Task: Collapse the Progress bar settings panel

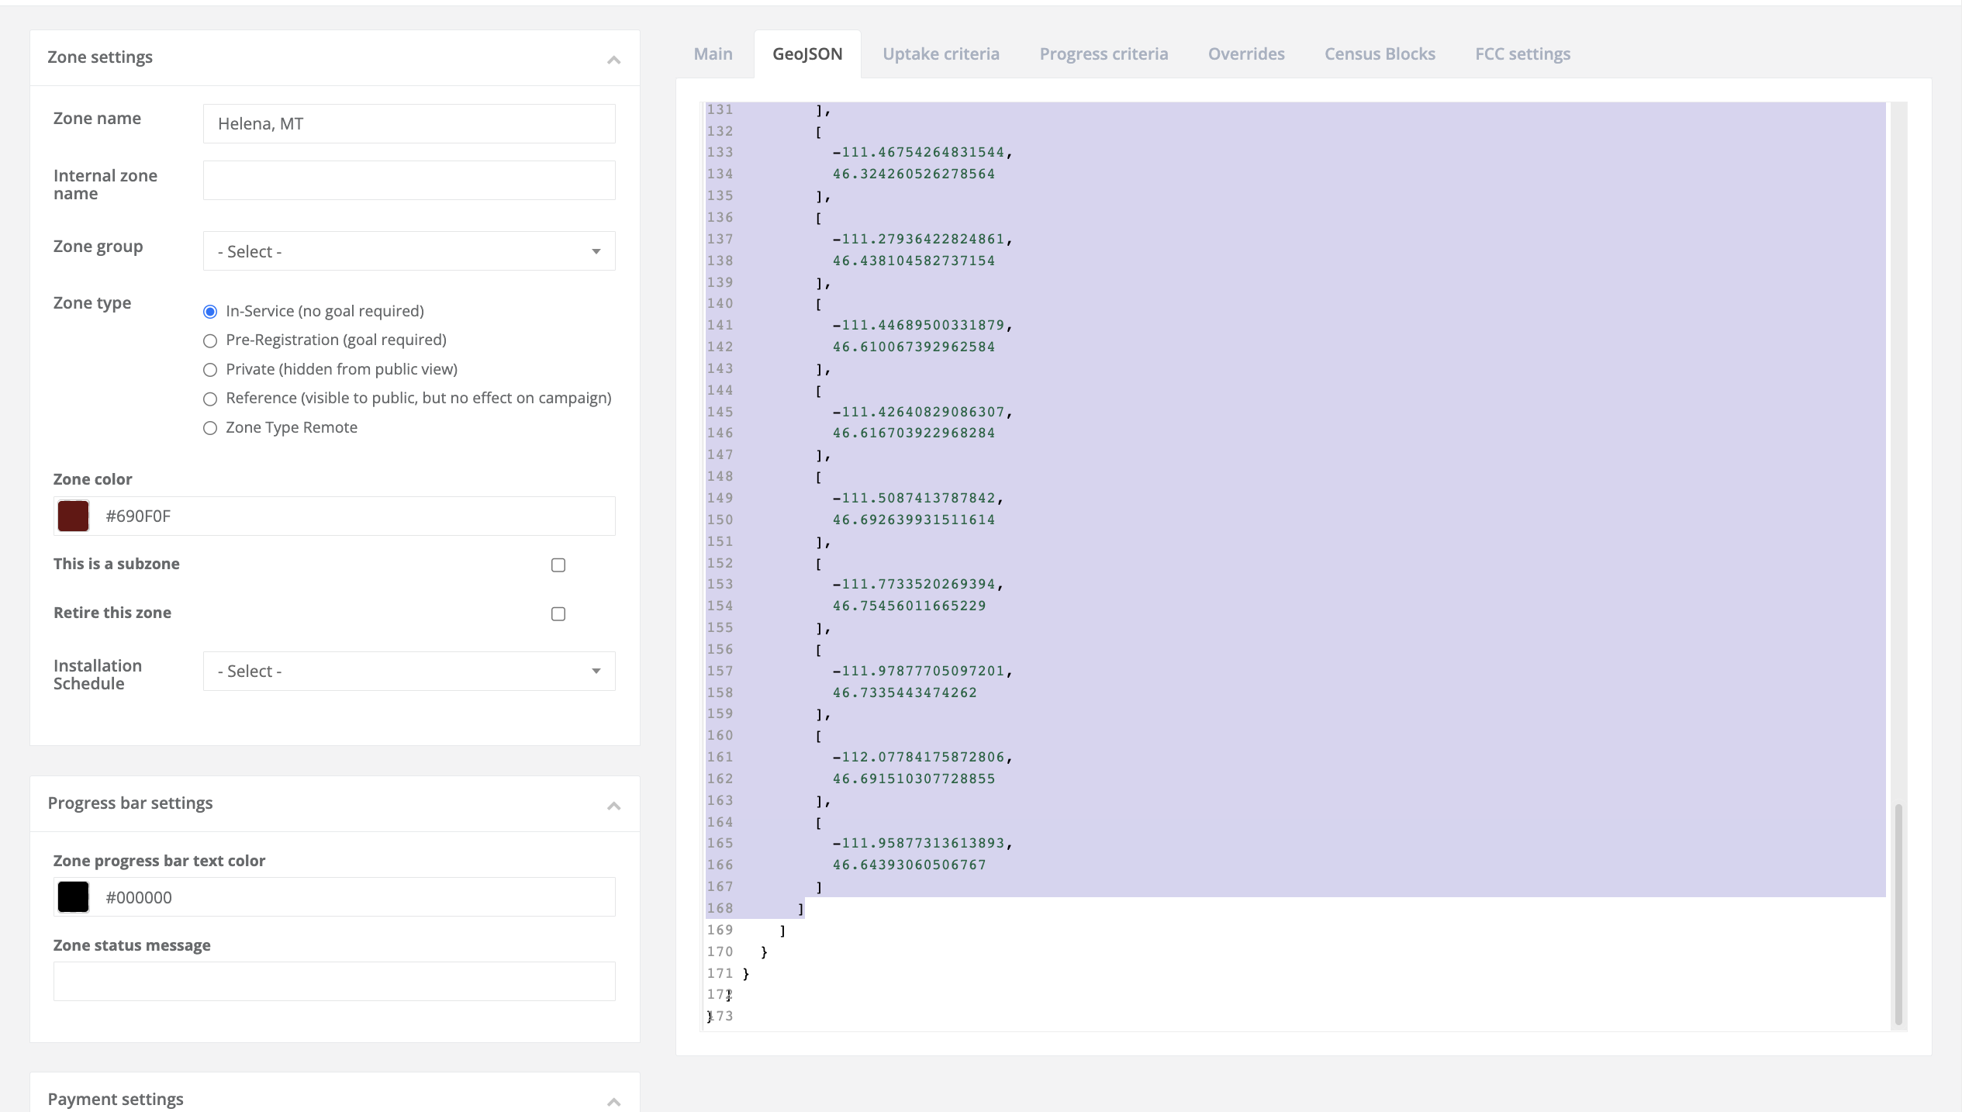Action: 613,805
